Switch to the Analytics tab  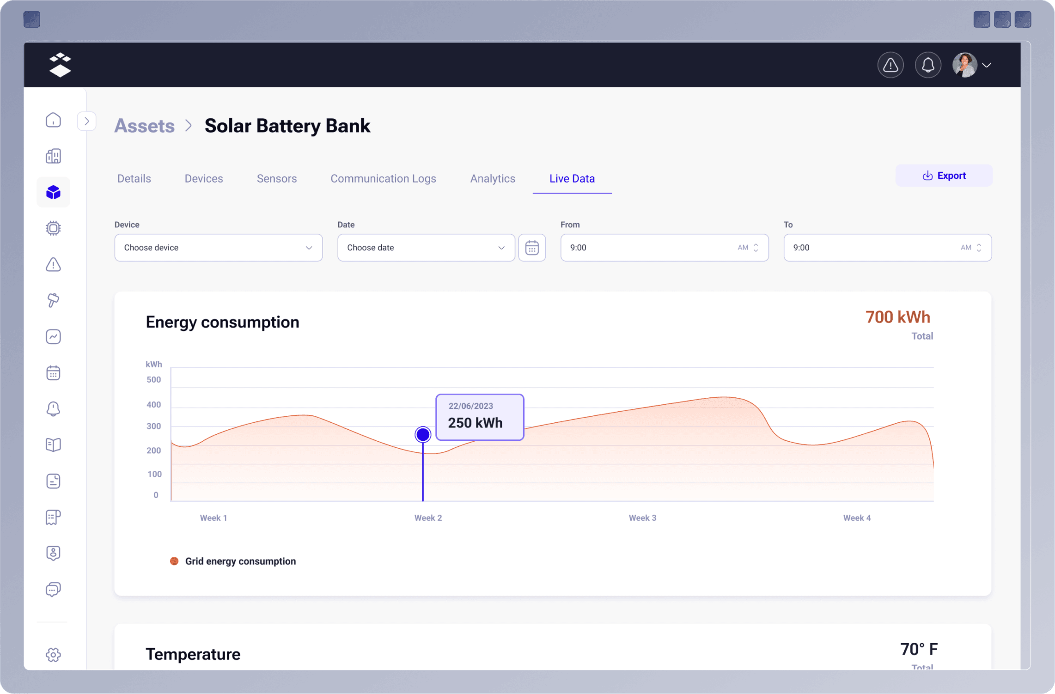coord(492,178)
